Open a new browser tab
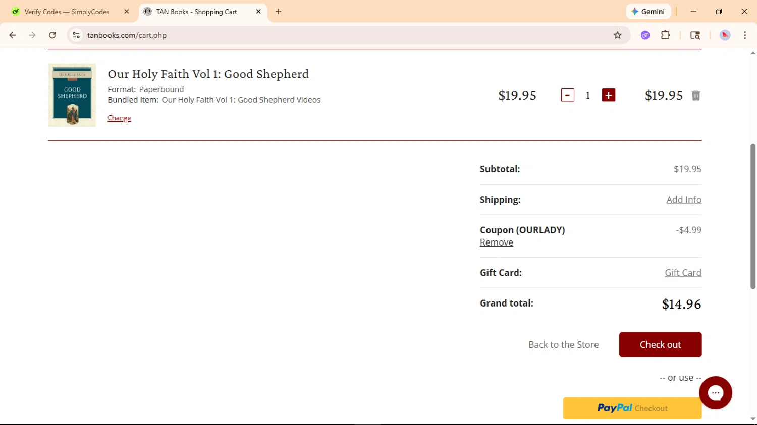This screenshot has width=757, height=425. point(279,12)
